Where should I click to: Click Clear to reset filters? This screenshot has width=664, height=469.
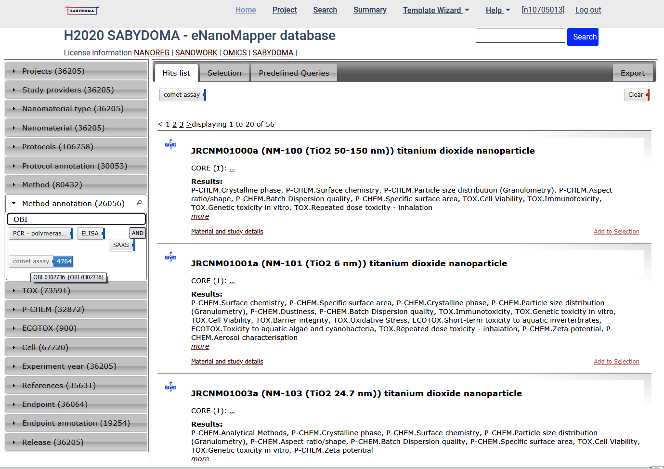[x=636, y=95]
